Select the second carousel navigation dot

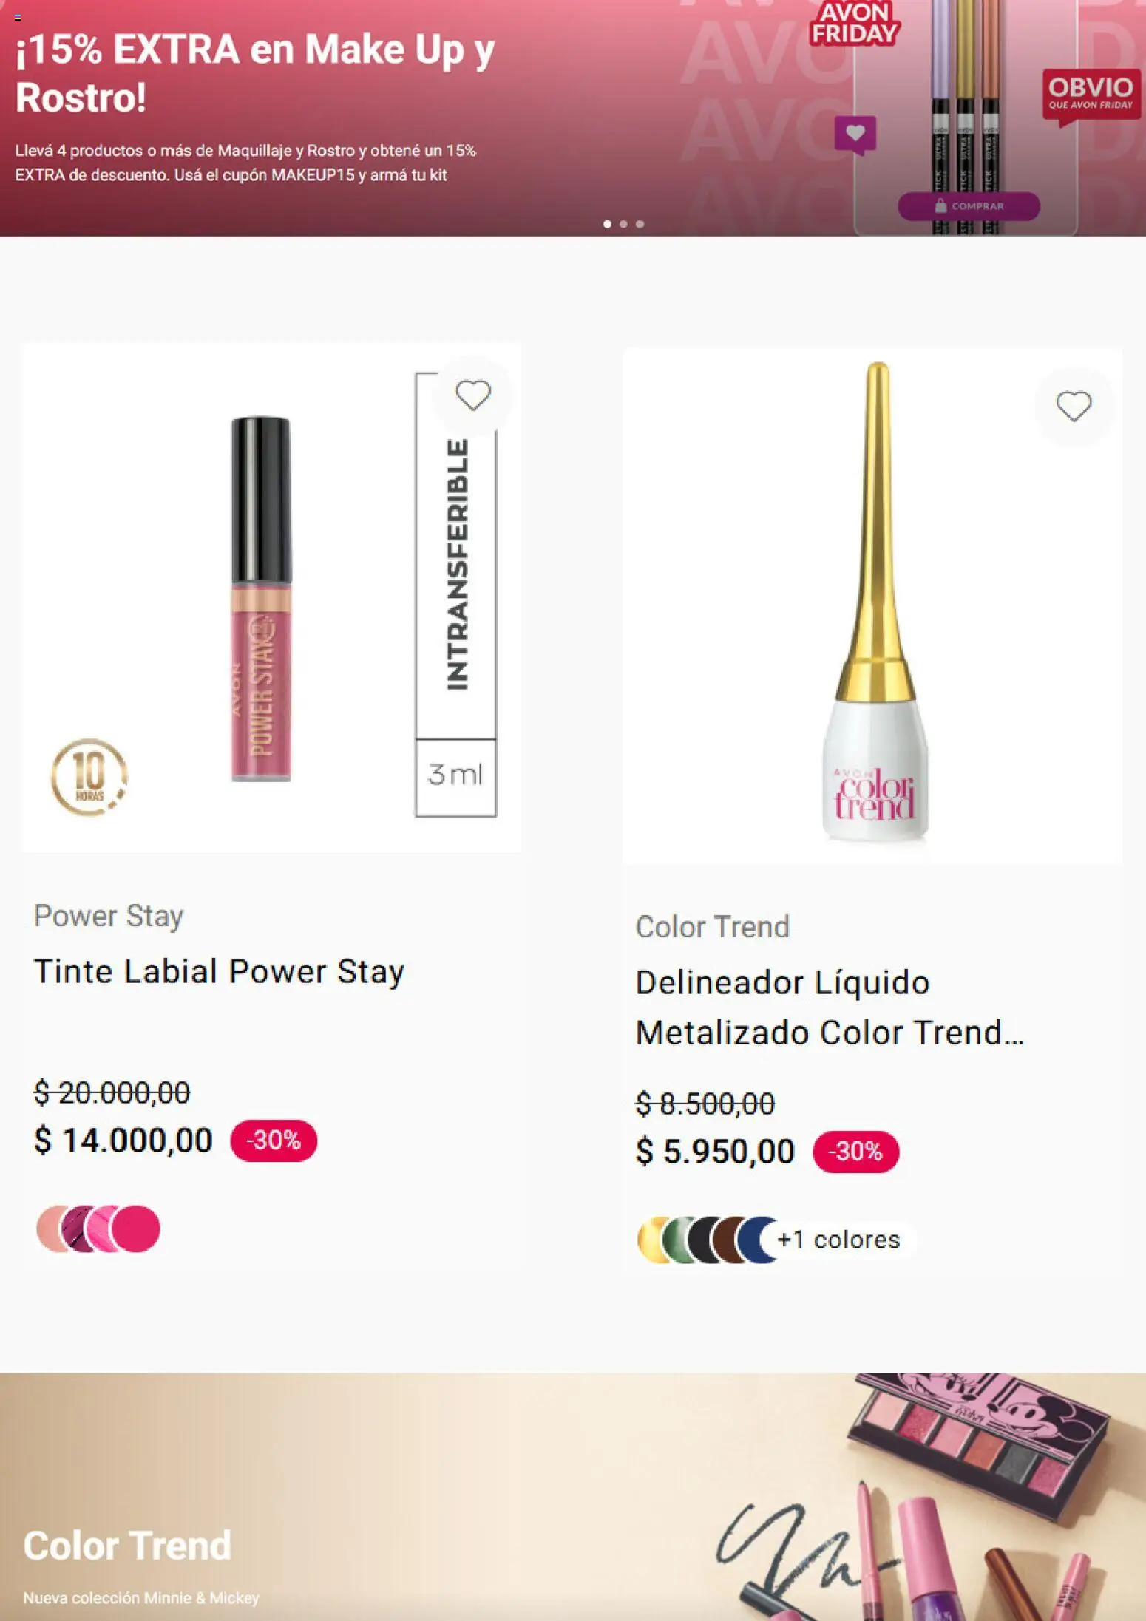point(625,222)
